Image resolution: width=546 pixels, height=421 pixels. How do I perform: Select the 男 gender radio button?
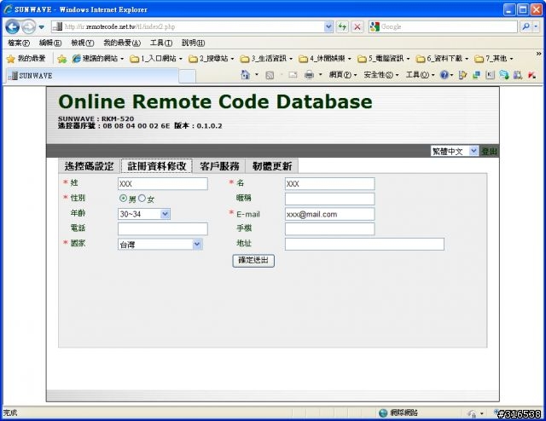coord(123,199)
